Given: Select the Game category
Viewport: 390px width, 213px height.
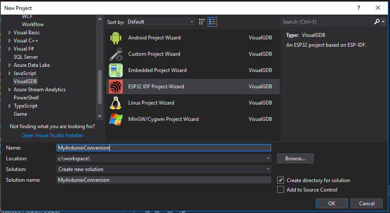Looking at the screenshot, I should click(21, 114).
